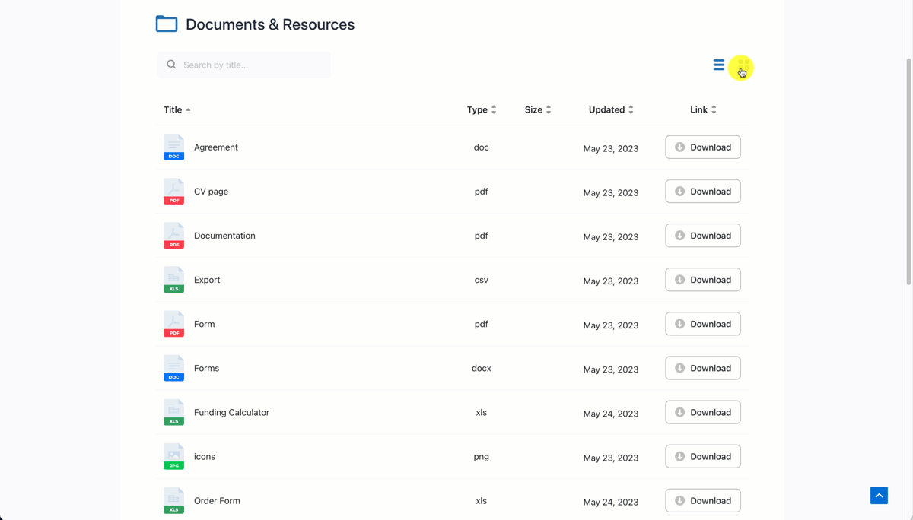Click the Funding Calculator XLS file icon
This screenshot has height=520, width=913.
173,412
